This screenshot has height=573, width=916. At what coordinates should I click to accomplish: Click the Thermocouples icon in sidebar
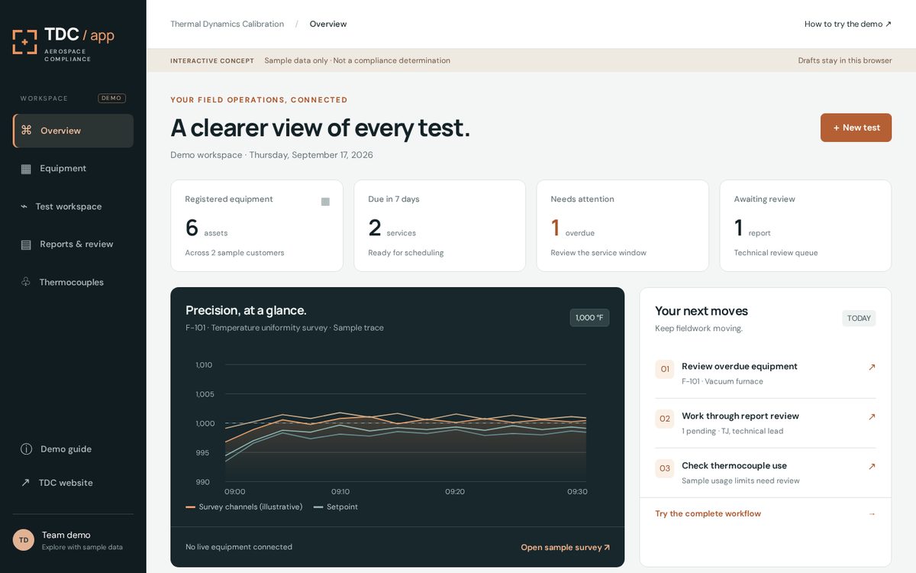[x=26, y=282]
